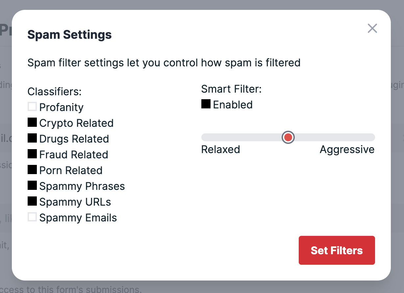The image size is (404, 293).
Task: Toggle the Fraud Related checkbox
Action: pyautogui.click(x=32, y=154)
